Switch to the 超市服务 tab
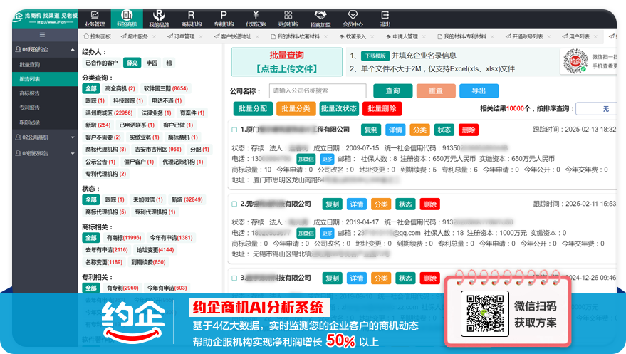626x354 pixels. (x=135, y=37)
